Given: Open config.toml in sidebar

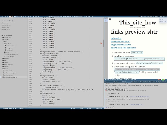Looking at the screenshot, I should tap(7, 71).
